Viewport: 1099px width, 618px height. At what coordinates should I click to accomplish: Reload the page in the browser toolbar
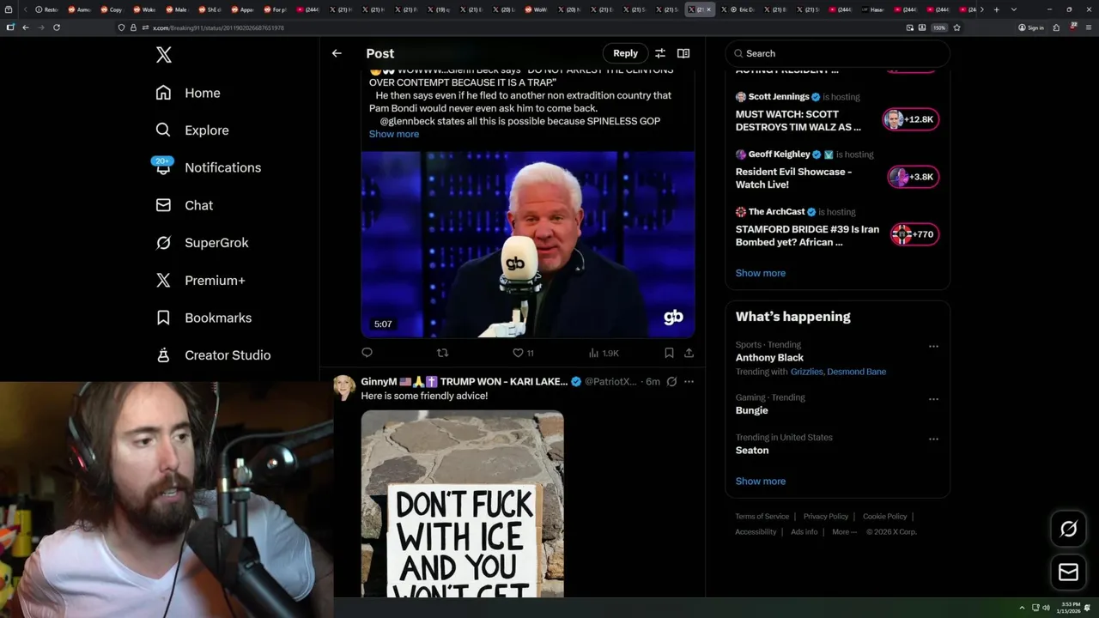[x=57, y=27]
